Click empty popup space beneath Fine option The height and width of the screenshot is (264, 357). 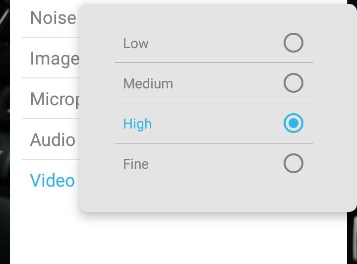click(213, 194)
